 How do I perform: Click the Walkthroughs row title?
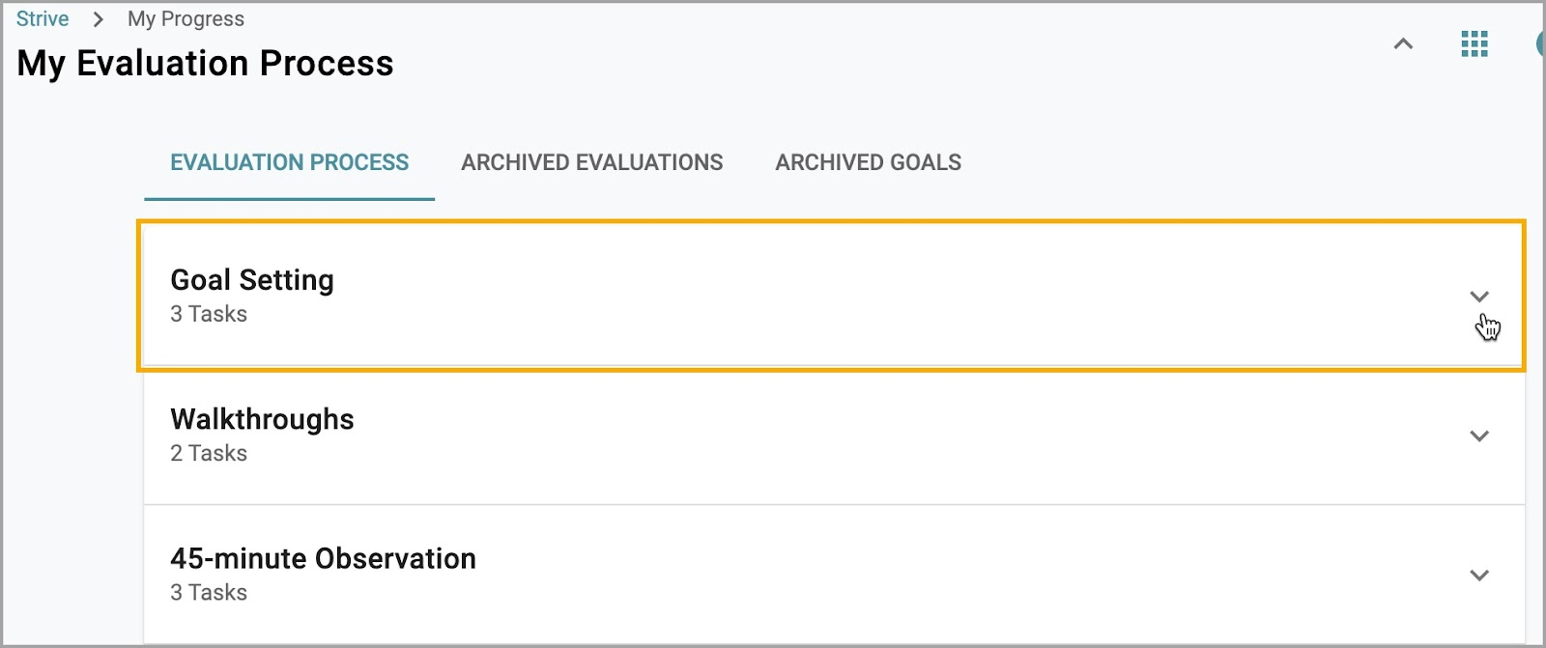coord(262,419)
